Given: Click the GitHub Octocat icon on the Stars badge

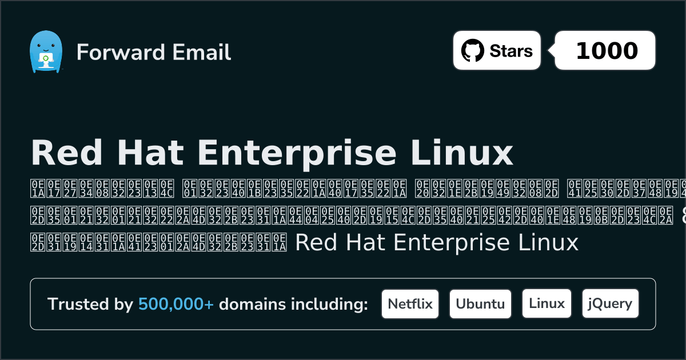Looking at the screenshot, I should click(x=473, y=50).
